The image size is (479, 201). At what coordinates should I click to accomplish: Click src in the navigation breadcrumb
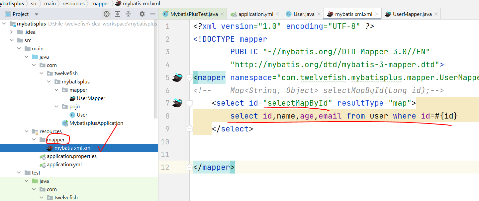click(34, 4)
